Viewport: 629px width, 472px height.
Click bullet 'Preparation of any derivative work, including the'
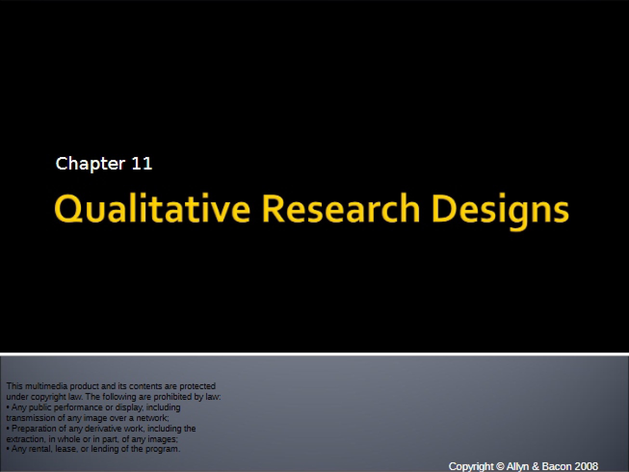tap(101, 429)
